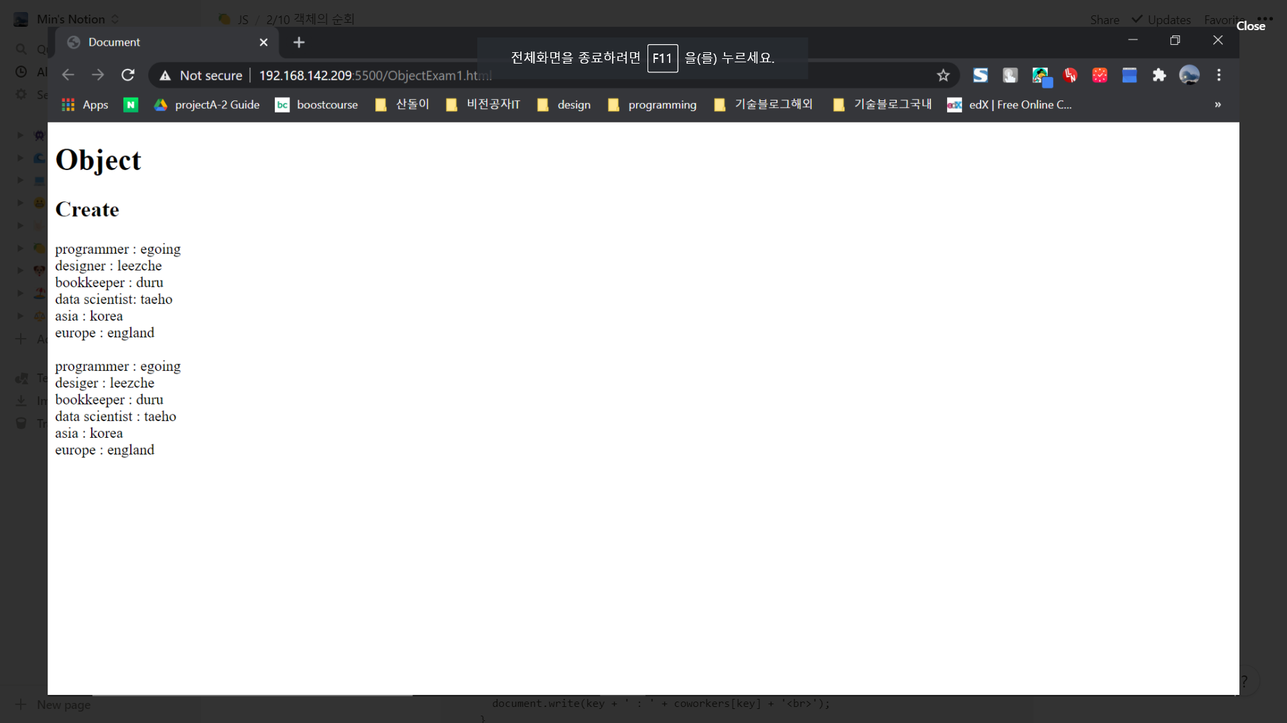Open the design bookmarks folder

click(x=564, y=104)
